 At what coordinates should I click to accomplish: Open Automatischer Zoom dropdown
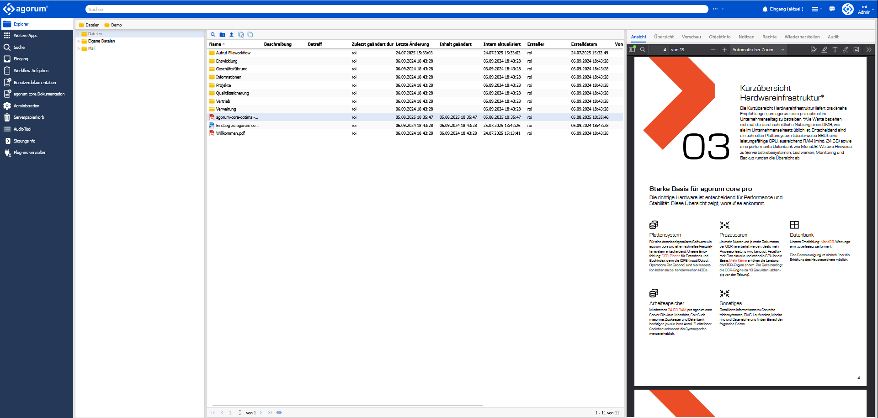coord(758,50)
